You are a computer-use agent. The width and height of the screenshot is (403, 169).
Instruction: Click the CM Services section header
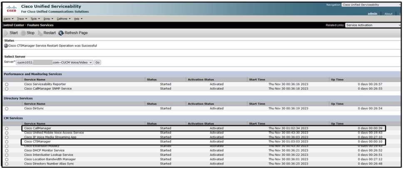coord(13,118)
